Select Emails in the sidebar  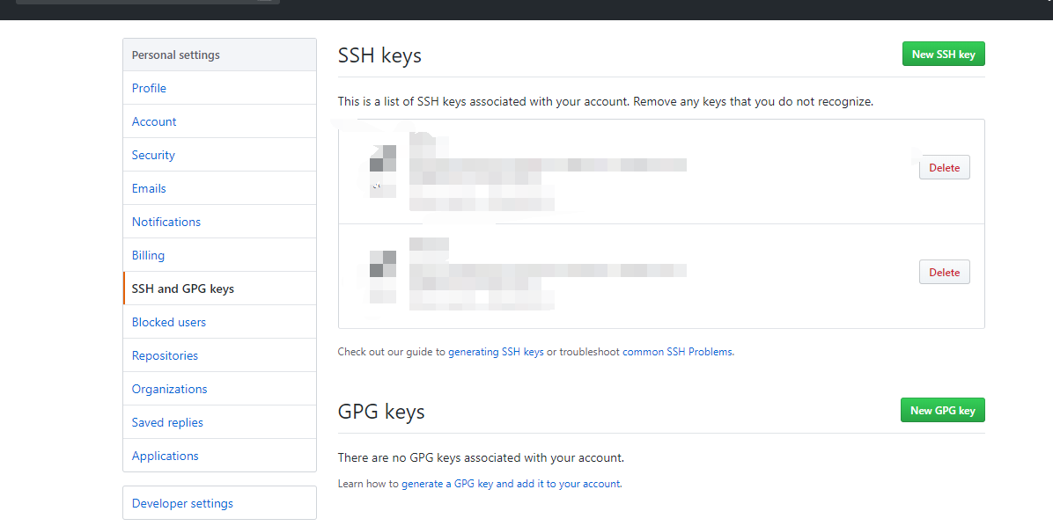pyautogui.click(x=219, y=188)
